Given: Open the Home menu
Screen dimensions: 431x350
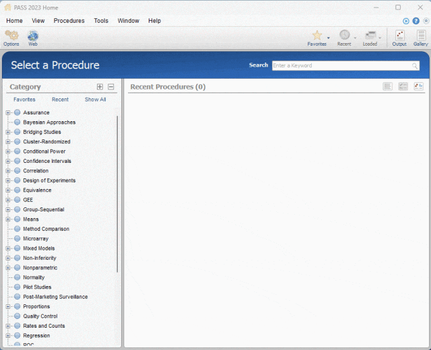Looking at the screenshot, I should pos(14,21).
